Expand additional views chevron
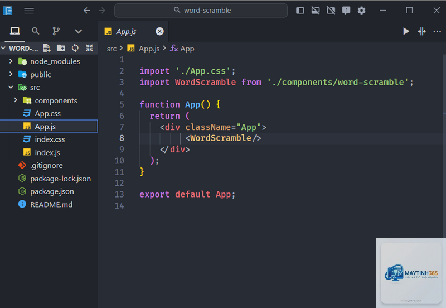 click(x=78, y=31)
